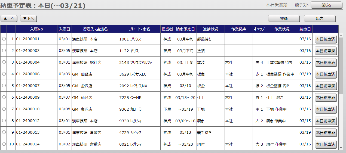Mark レクサスLC row as 本日納車済
The width and height of the screenshot is (346, 153).
click(326, 74)
